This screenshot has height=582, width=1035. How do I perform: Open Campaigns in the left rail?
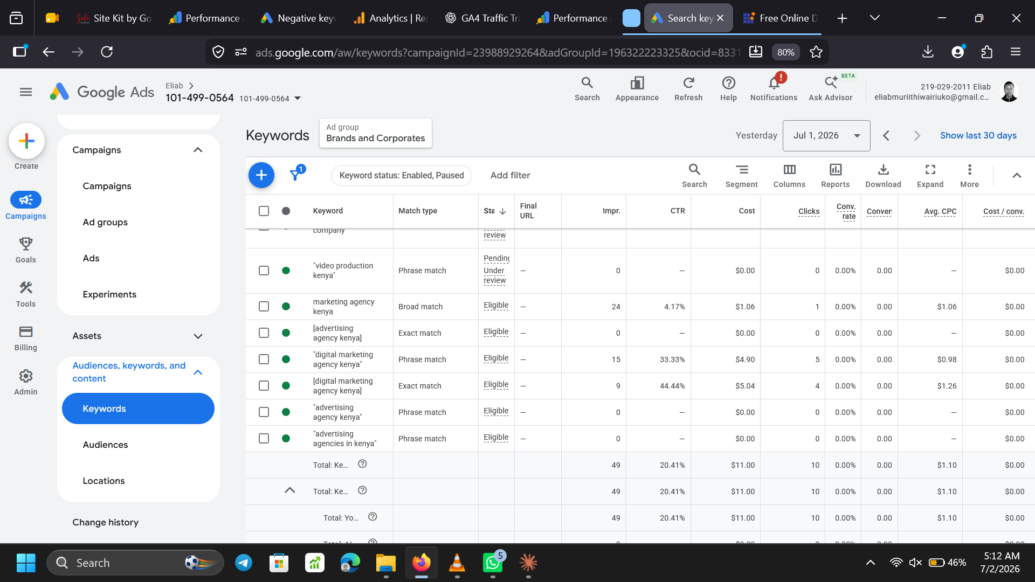coord(26,205)
